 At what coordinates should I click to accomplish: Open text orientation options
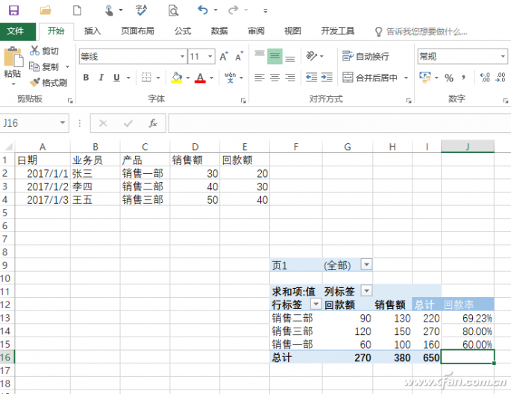[x=311, y=56]
